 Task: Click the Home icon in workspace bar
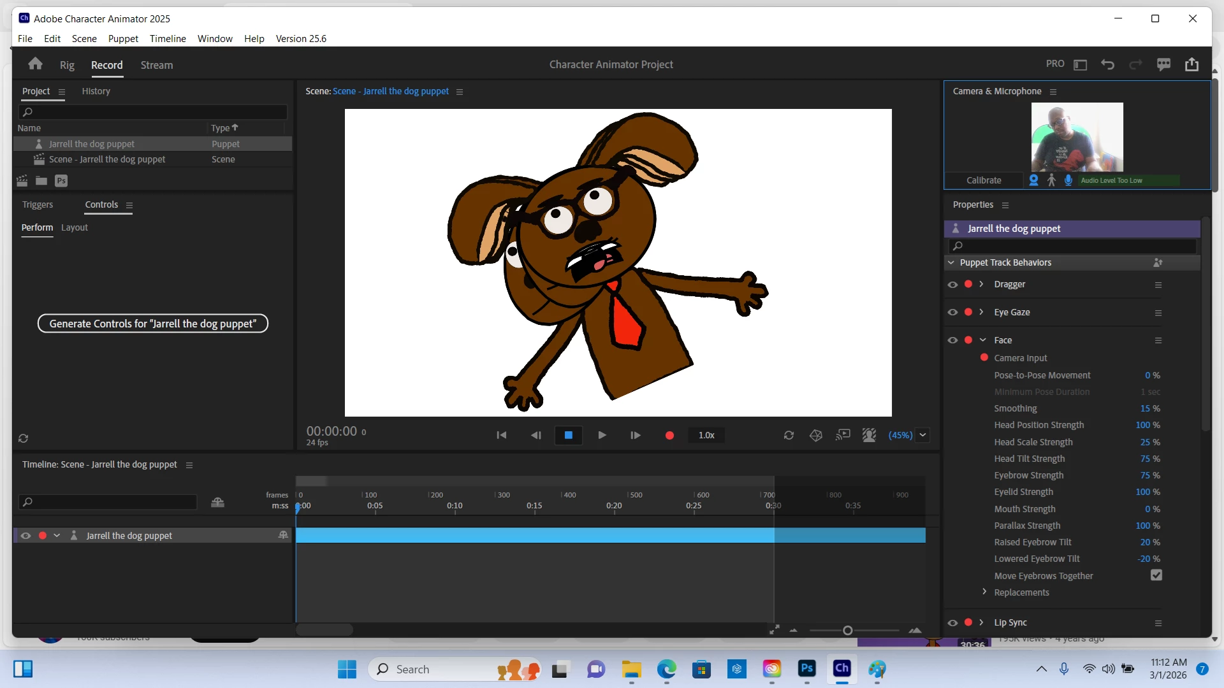tap(36, 64)
